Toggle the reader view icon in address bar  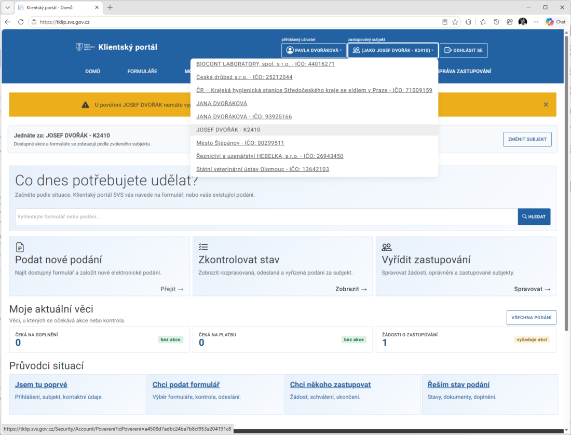click(x=445, y=22)
